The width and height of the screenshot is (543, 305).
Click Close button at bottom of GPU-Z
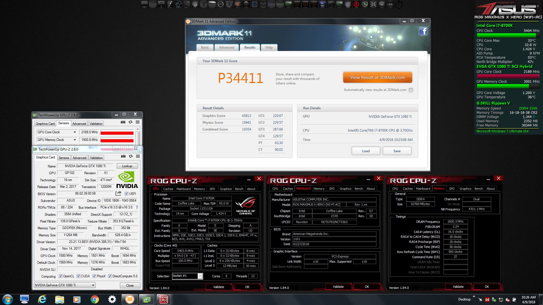click(x=130, y=286)
